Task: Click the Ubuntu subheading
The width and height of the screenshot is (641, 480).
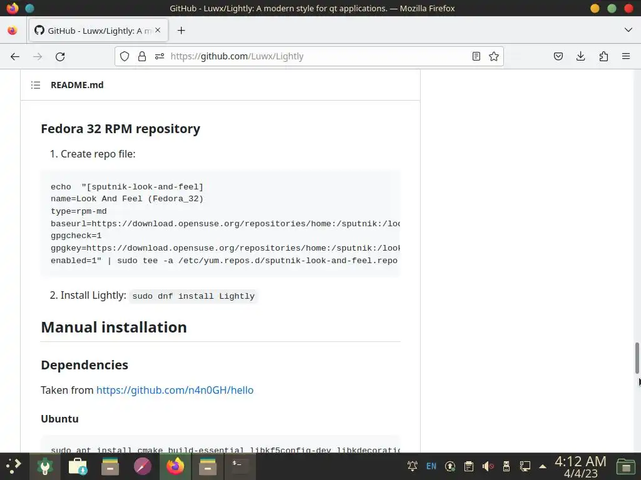Action: click(59, 419)
